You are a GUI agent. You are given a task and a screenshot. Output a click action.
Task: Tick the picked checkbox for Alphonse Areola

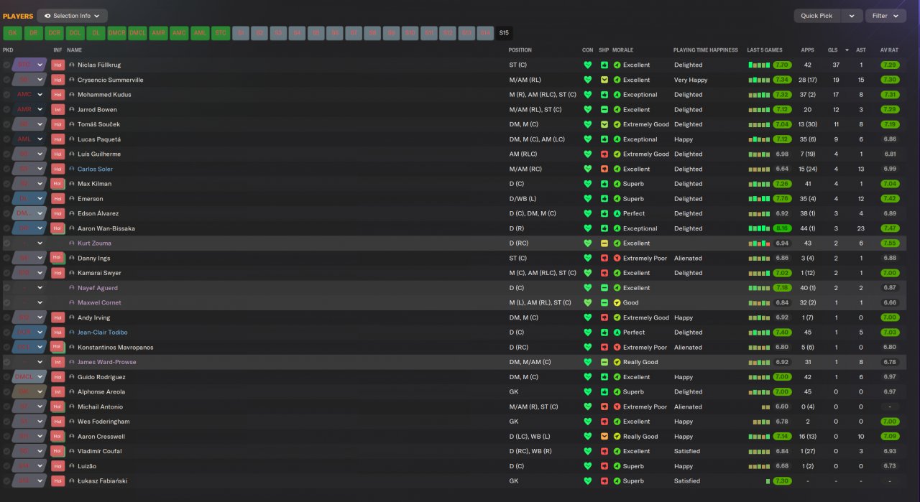click(6, 392)
